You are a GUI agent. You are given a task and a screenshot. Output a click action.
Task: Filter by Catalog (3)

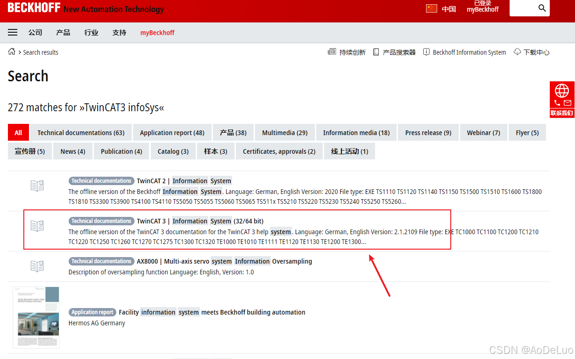173,151
